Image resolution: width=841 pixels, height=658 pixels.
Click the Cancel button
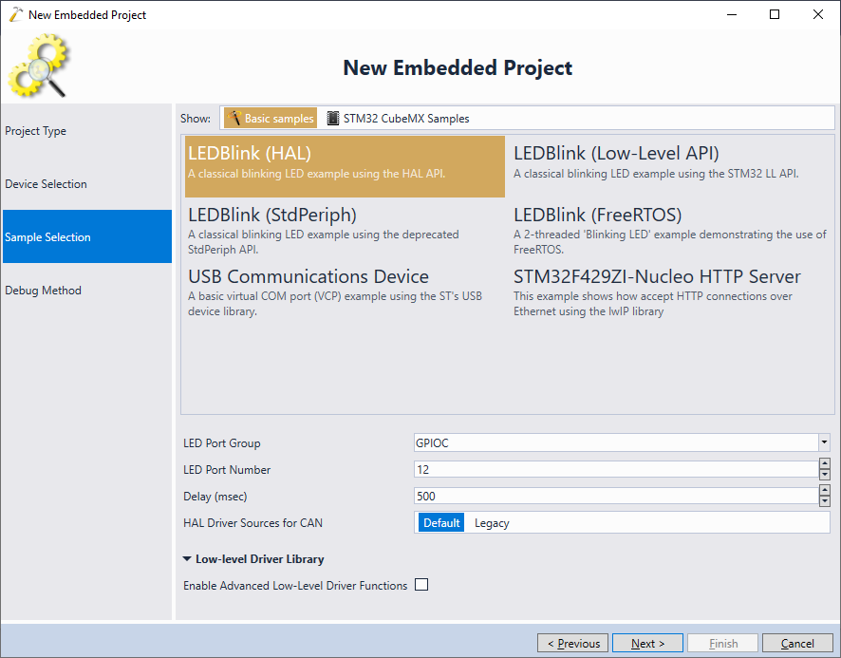pyautogui.click(x=797, y=643)
